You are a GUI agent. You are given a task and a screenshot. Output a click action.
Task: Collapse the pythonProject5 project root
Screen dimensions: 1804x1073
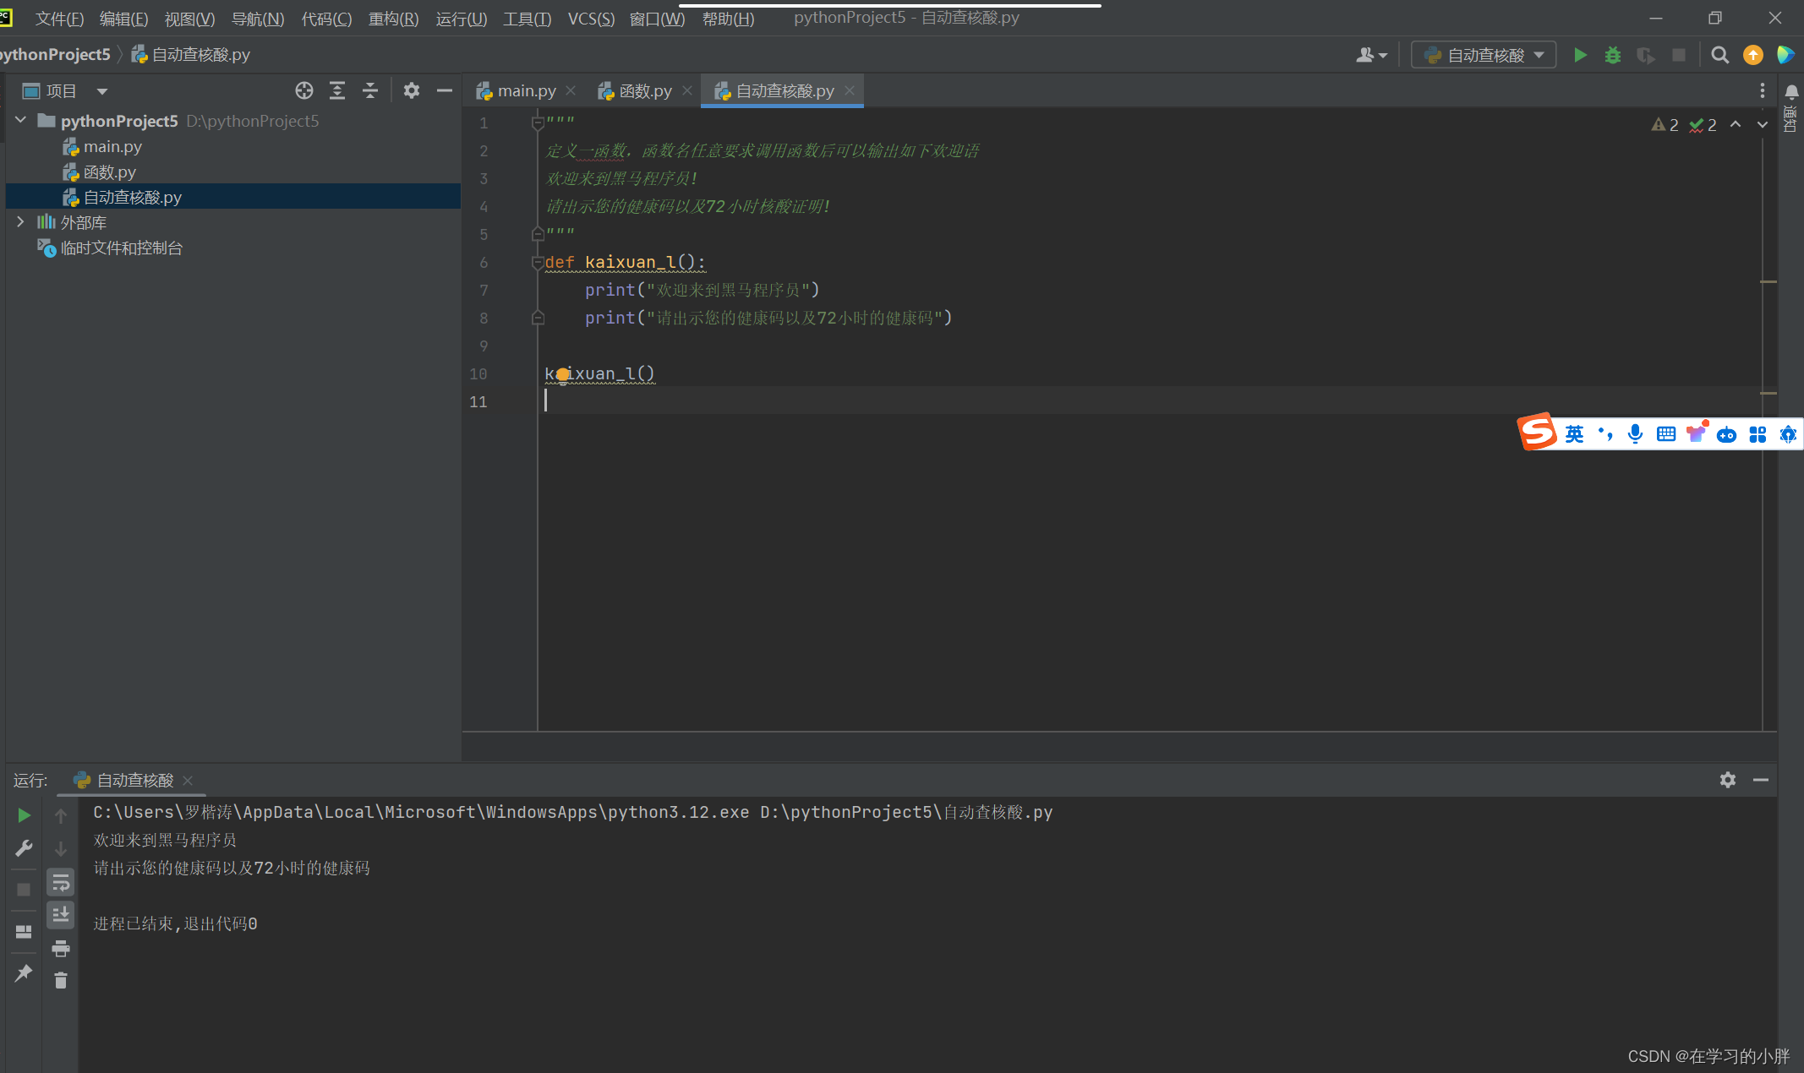[20, 121]
